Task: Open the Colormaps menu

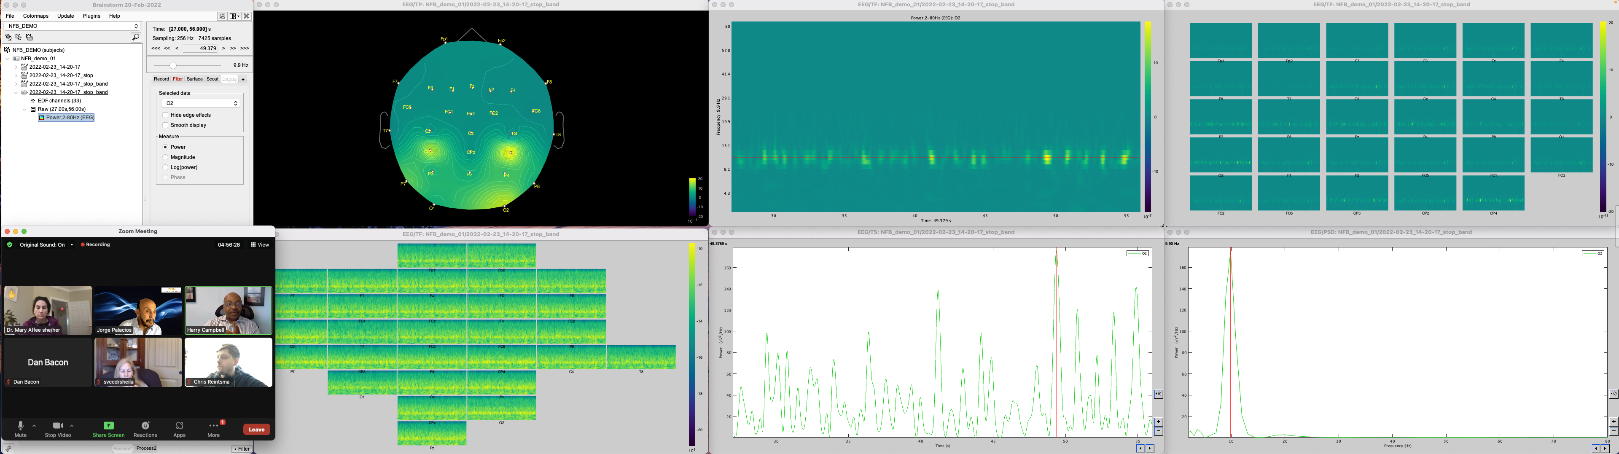Action: coord(35,16)
